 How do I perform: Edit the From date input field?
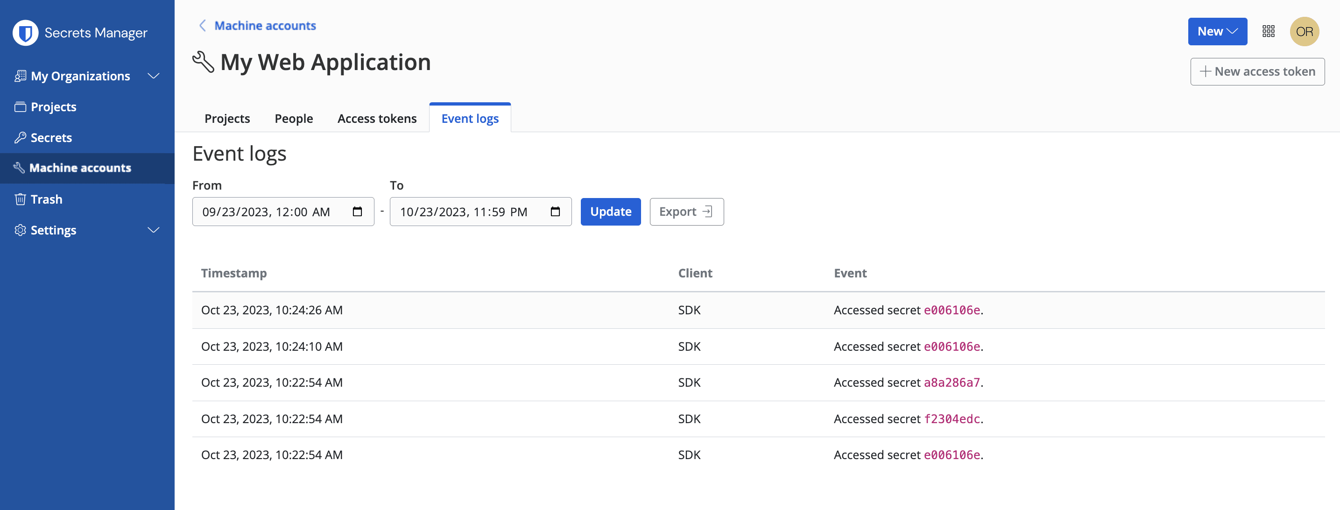[x=283, y=211]
